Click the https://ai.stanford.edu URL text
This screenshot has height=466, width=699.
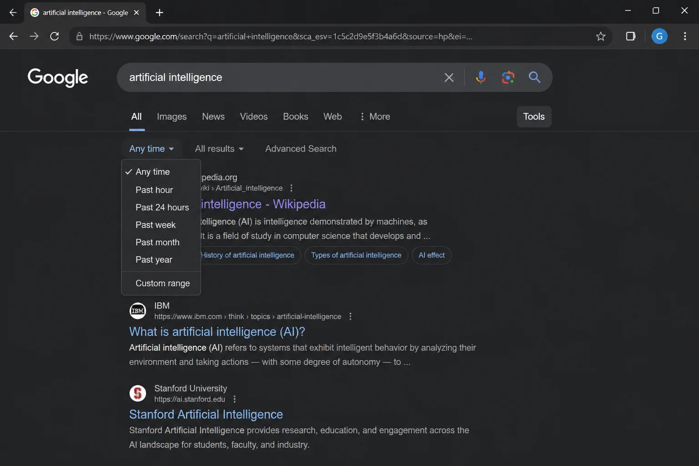click(190, 399)
